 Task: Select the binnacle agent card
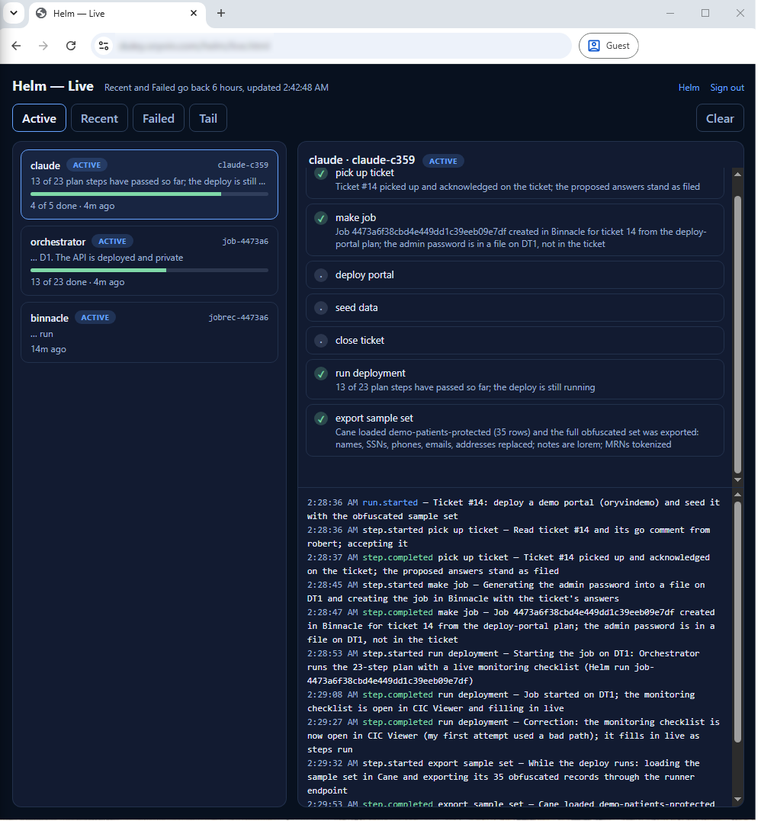pos(149,332)
